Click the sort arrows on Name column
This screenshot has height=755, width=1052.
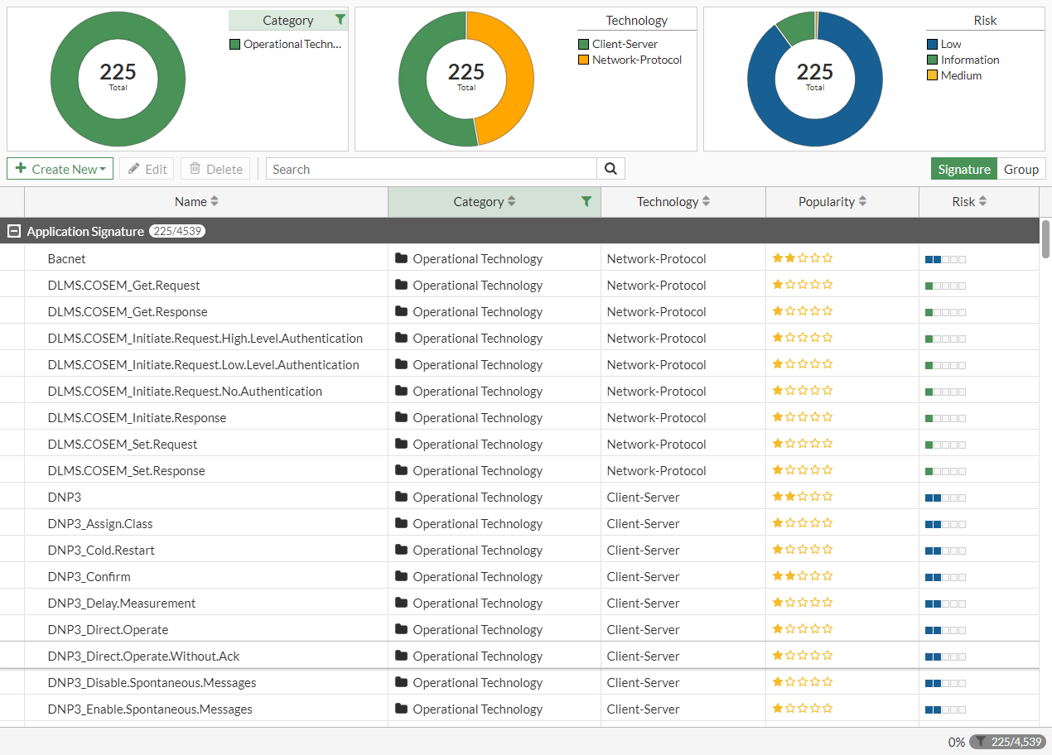[x=215, y=201]
